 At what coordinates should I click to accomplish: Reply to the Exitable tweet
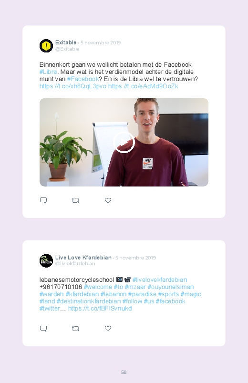pyautogui.click(x=43, y=200)
